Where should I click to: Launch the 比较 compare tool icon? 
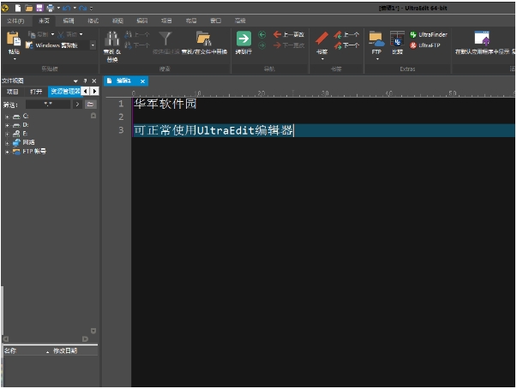tap(397, 39)
